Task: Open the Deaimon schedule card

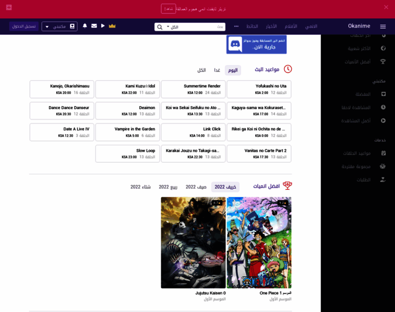Action: click(127, 111)
